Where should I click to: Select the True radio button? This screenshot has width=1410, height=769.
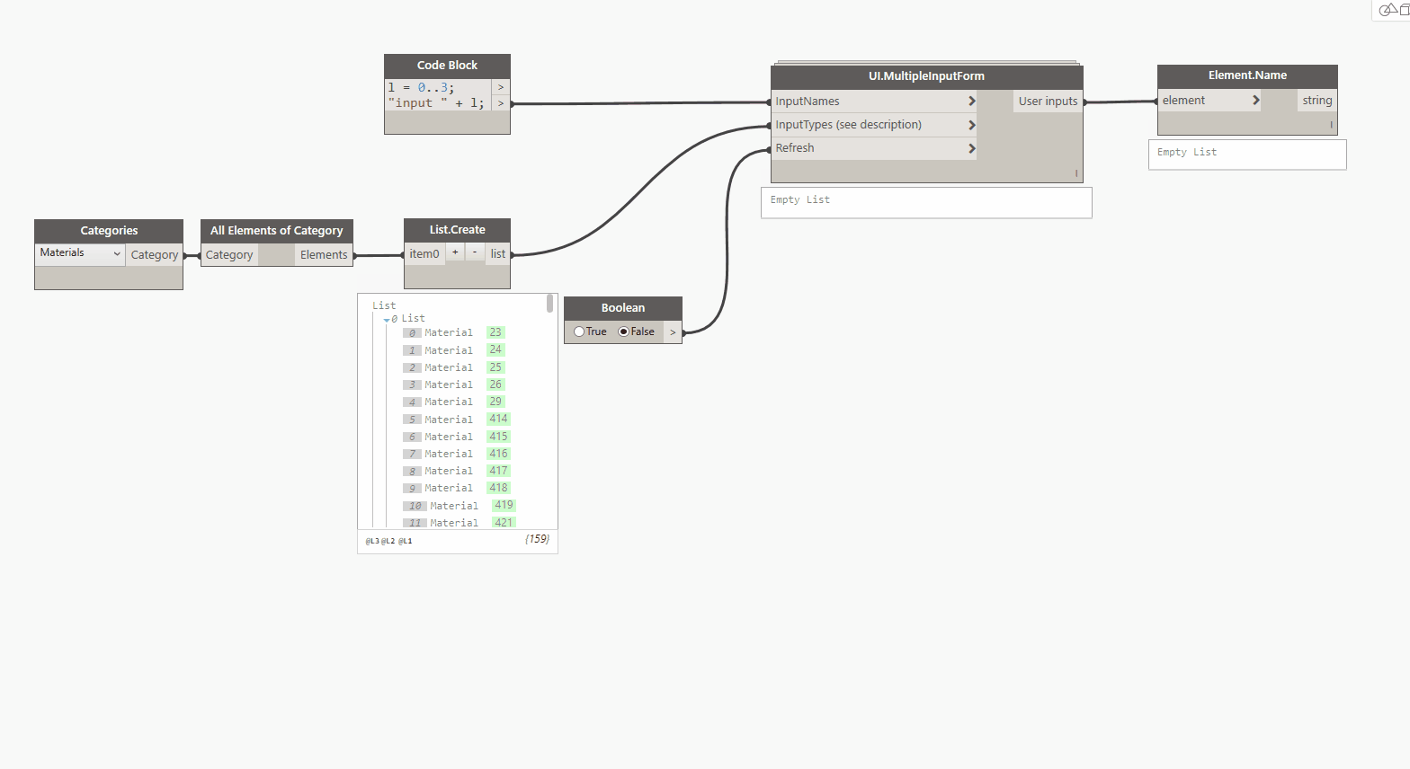[579, 331]
